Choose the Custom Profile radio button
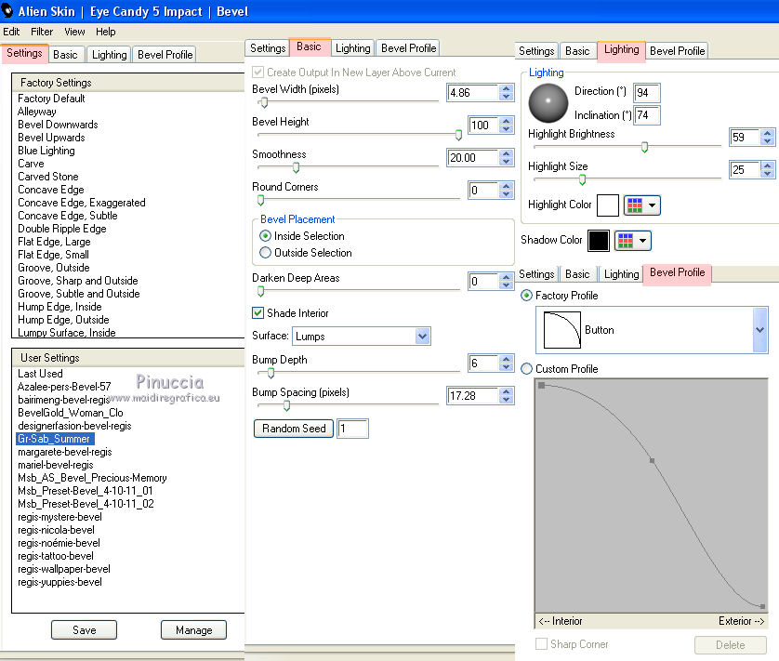 coord(527,369)
